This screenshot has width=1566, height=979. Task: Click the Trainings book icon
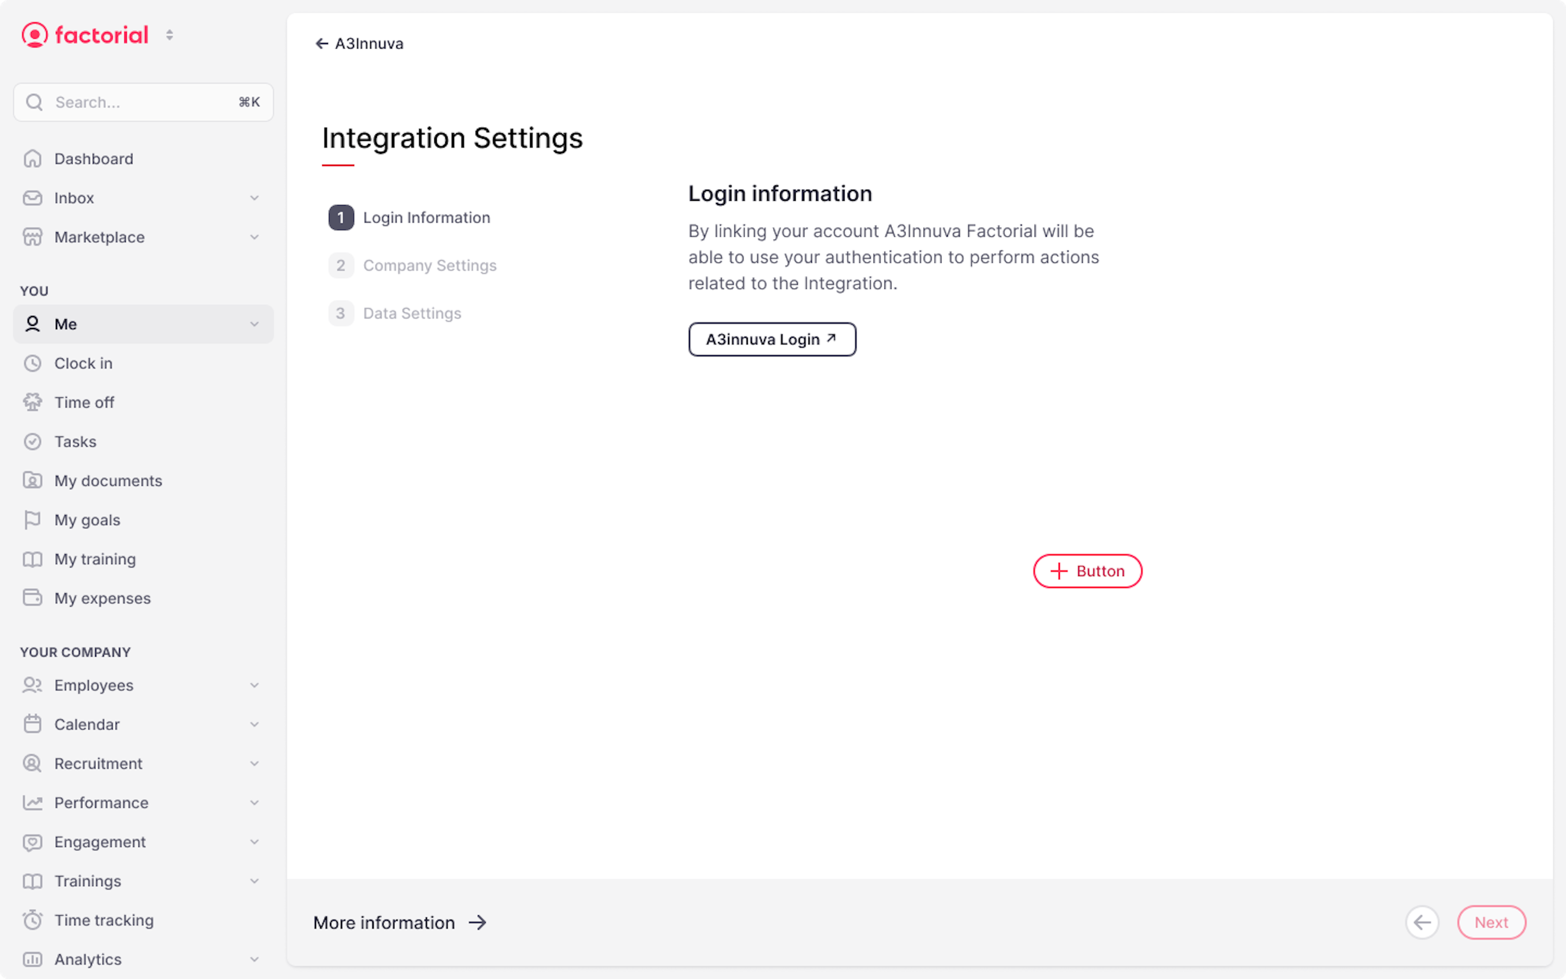32,881
